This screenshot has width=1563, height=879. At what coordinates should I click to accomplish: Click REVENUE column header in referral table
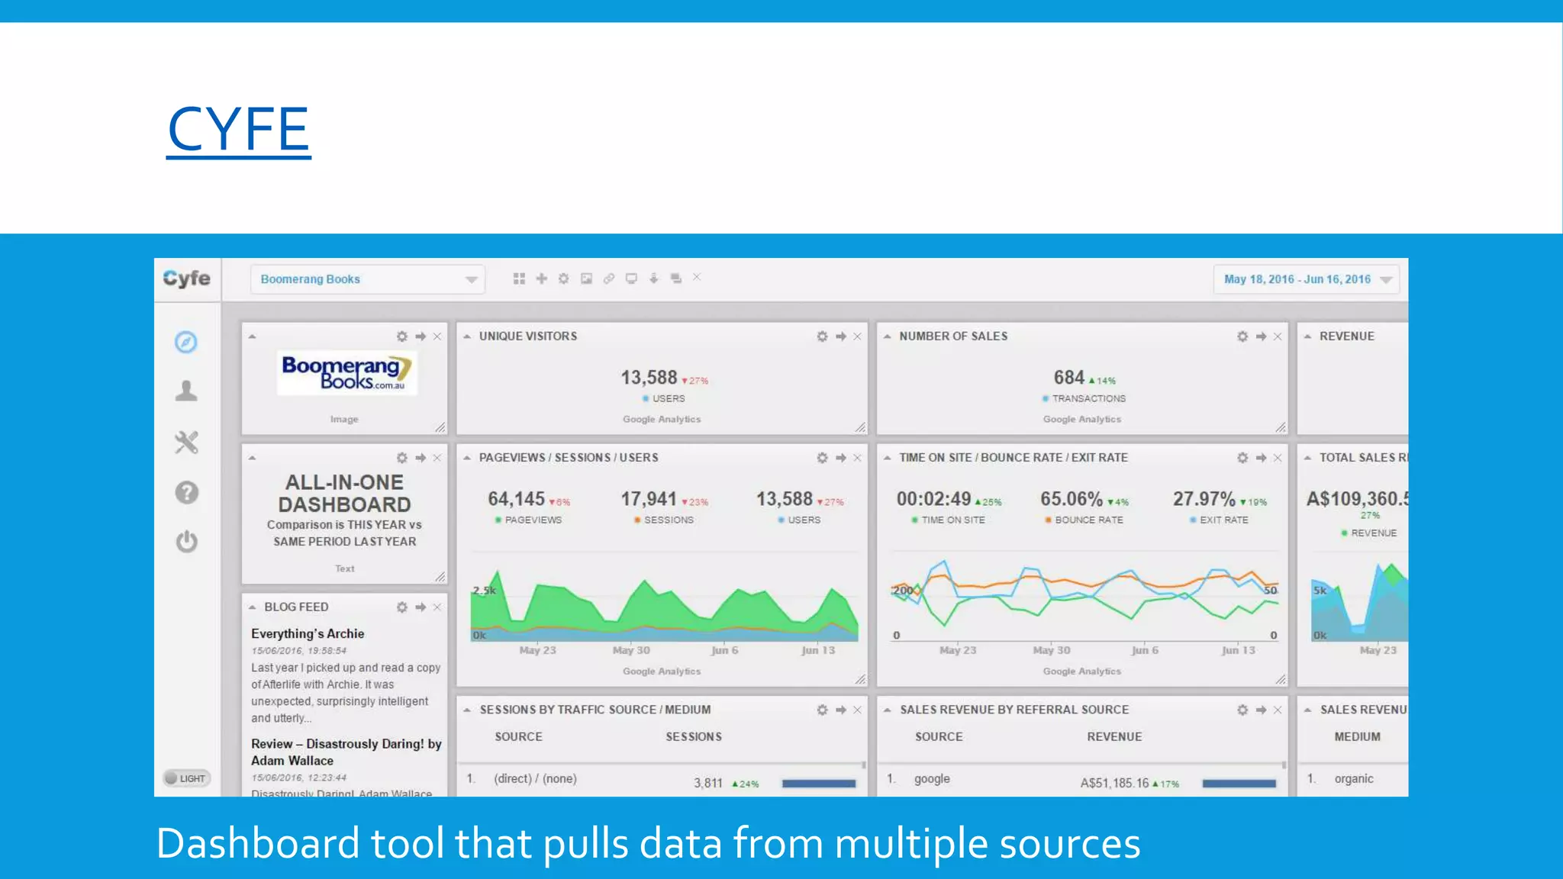click(1114, 737)
